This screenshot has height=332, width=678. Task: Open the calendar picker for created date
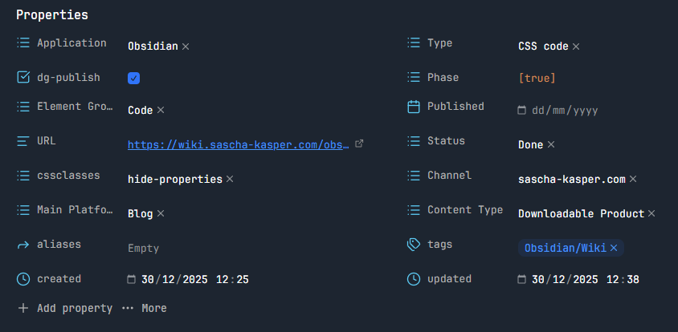tap(131, 280)
